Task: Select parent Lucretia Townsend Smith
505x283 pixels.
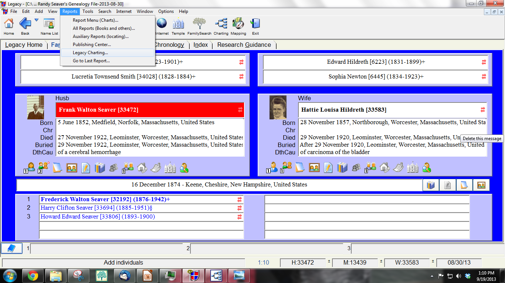Action: (133, 77)
